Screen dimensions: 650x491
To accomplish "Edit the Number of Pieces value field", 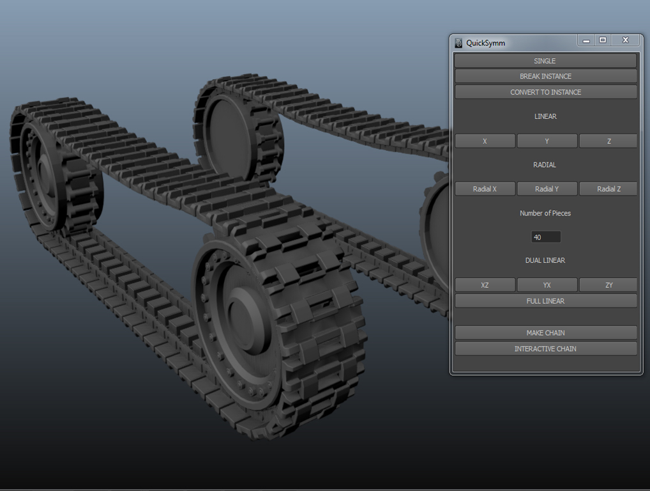I will (x=545, y=236).
